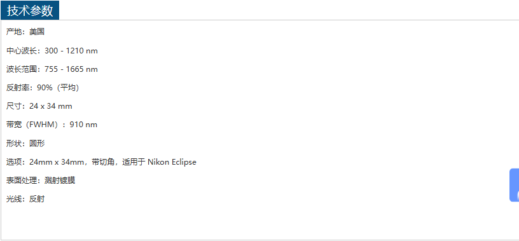Viewport: 519px width, 241px height.
Task: Click the 910 nm bandwidth value
Action: [83, 125]
